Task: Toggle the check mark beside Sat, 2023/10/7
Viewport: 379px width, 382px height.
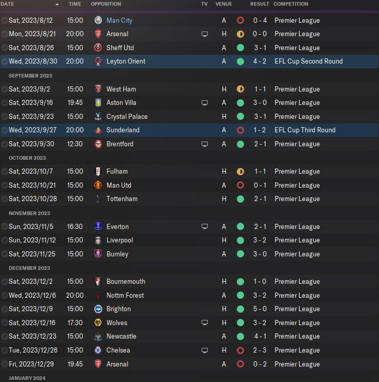Action: tap(5, 172)
